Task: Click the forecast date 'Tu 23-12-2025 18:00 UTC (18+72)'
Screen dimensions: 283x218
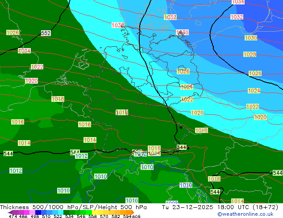Action: [220, 207]
